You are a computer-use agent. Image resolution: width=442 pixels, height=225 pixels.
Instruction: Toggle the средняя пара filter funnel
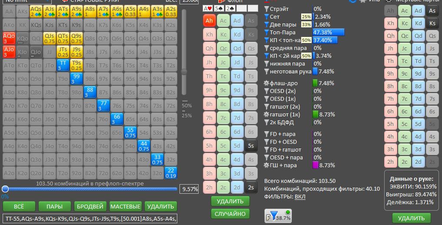[267, 48]
